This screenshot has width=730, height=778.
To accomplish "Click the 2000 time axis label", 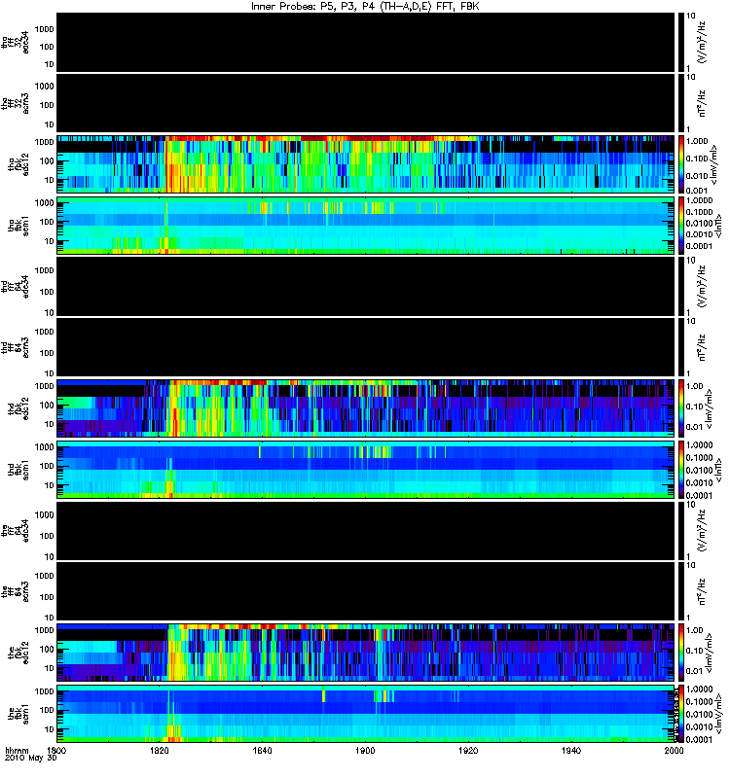I will (x=674, y=750).
